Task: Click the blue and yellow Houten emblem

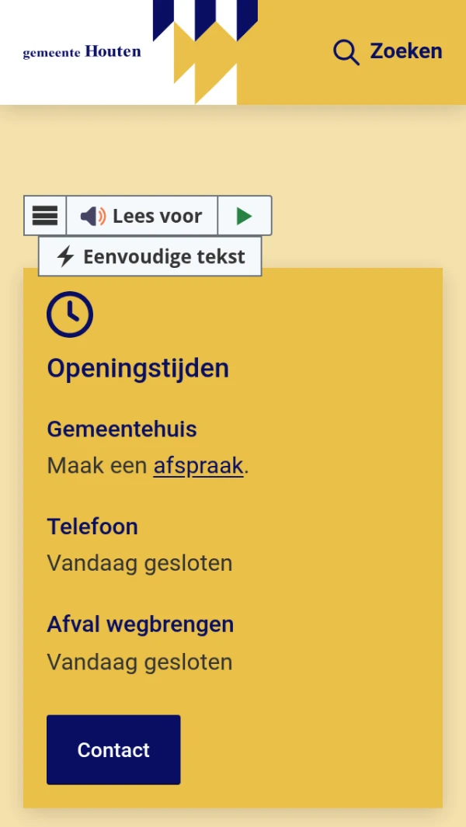Action: [205, 51]
